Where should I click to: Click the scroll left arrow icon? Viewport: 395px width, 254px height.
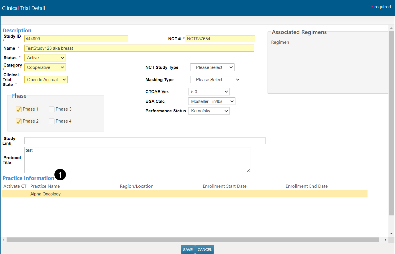tap(3, 240)
